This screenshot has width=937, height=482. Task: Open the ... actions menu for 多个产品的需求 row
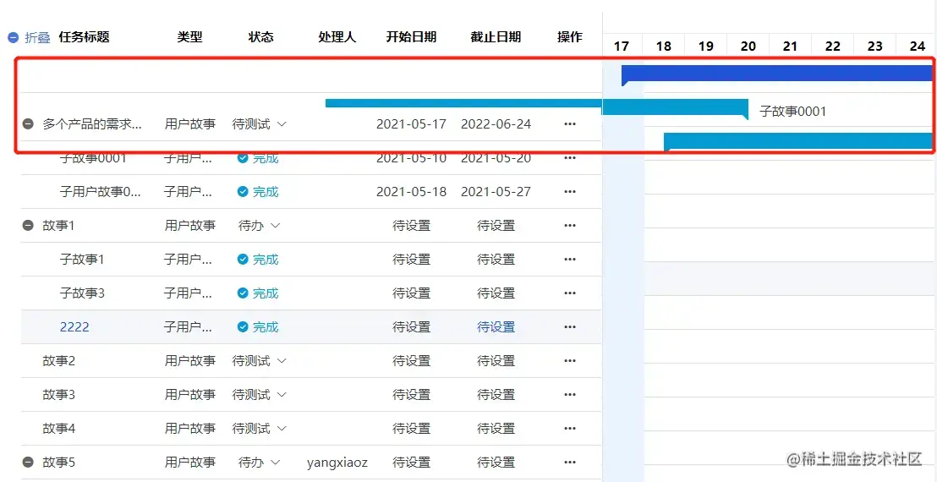click(569, 124)
